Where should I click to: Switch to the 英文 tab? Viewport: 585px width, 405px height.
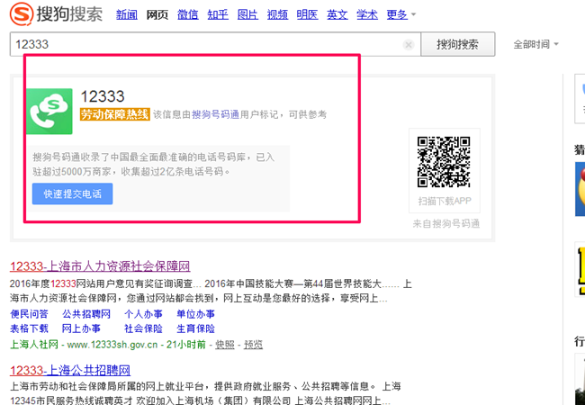point(337,14)
